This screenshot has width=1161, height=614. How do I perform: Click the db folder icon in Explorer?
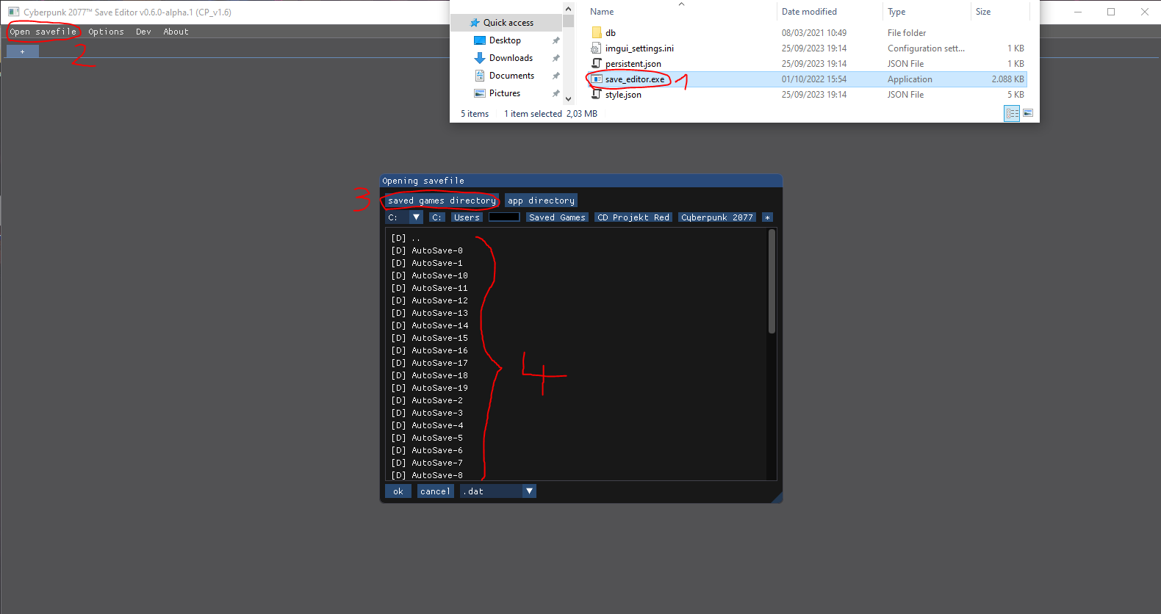[597, 33]
